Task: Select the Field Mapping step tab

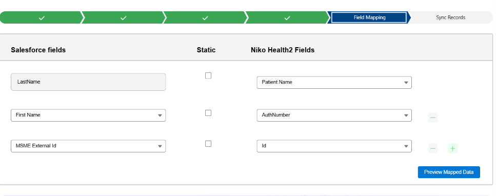Action: (369, 18)
